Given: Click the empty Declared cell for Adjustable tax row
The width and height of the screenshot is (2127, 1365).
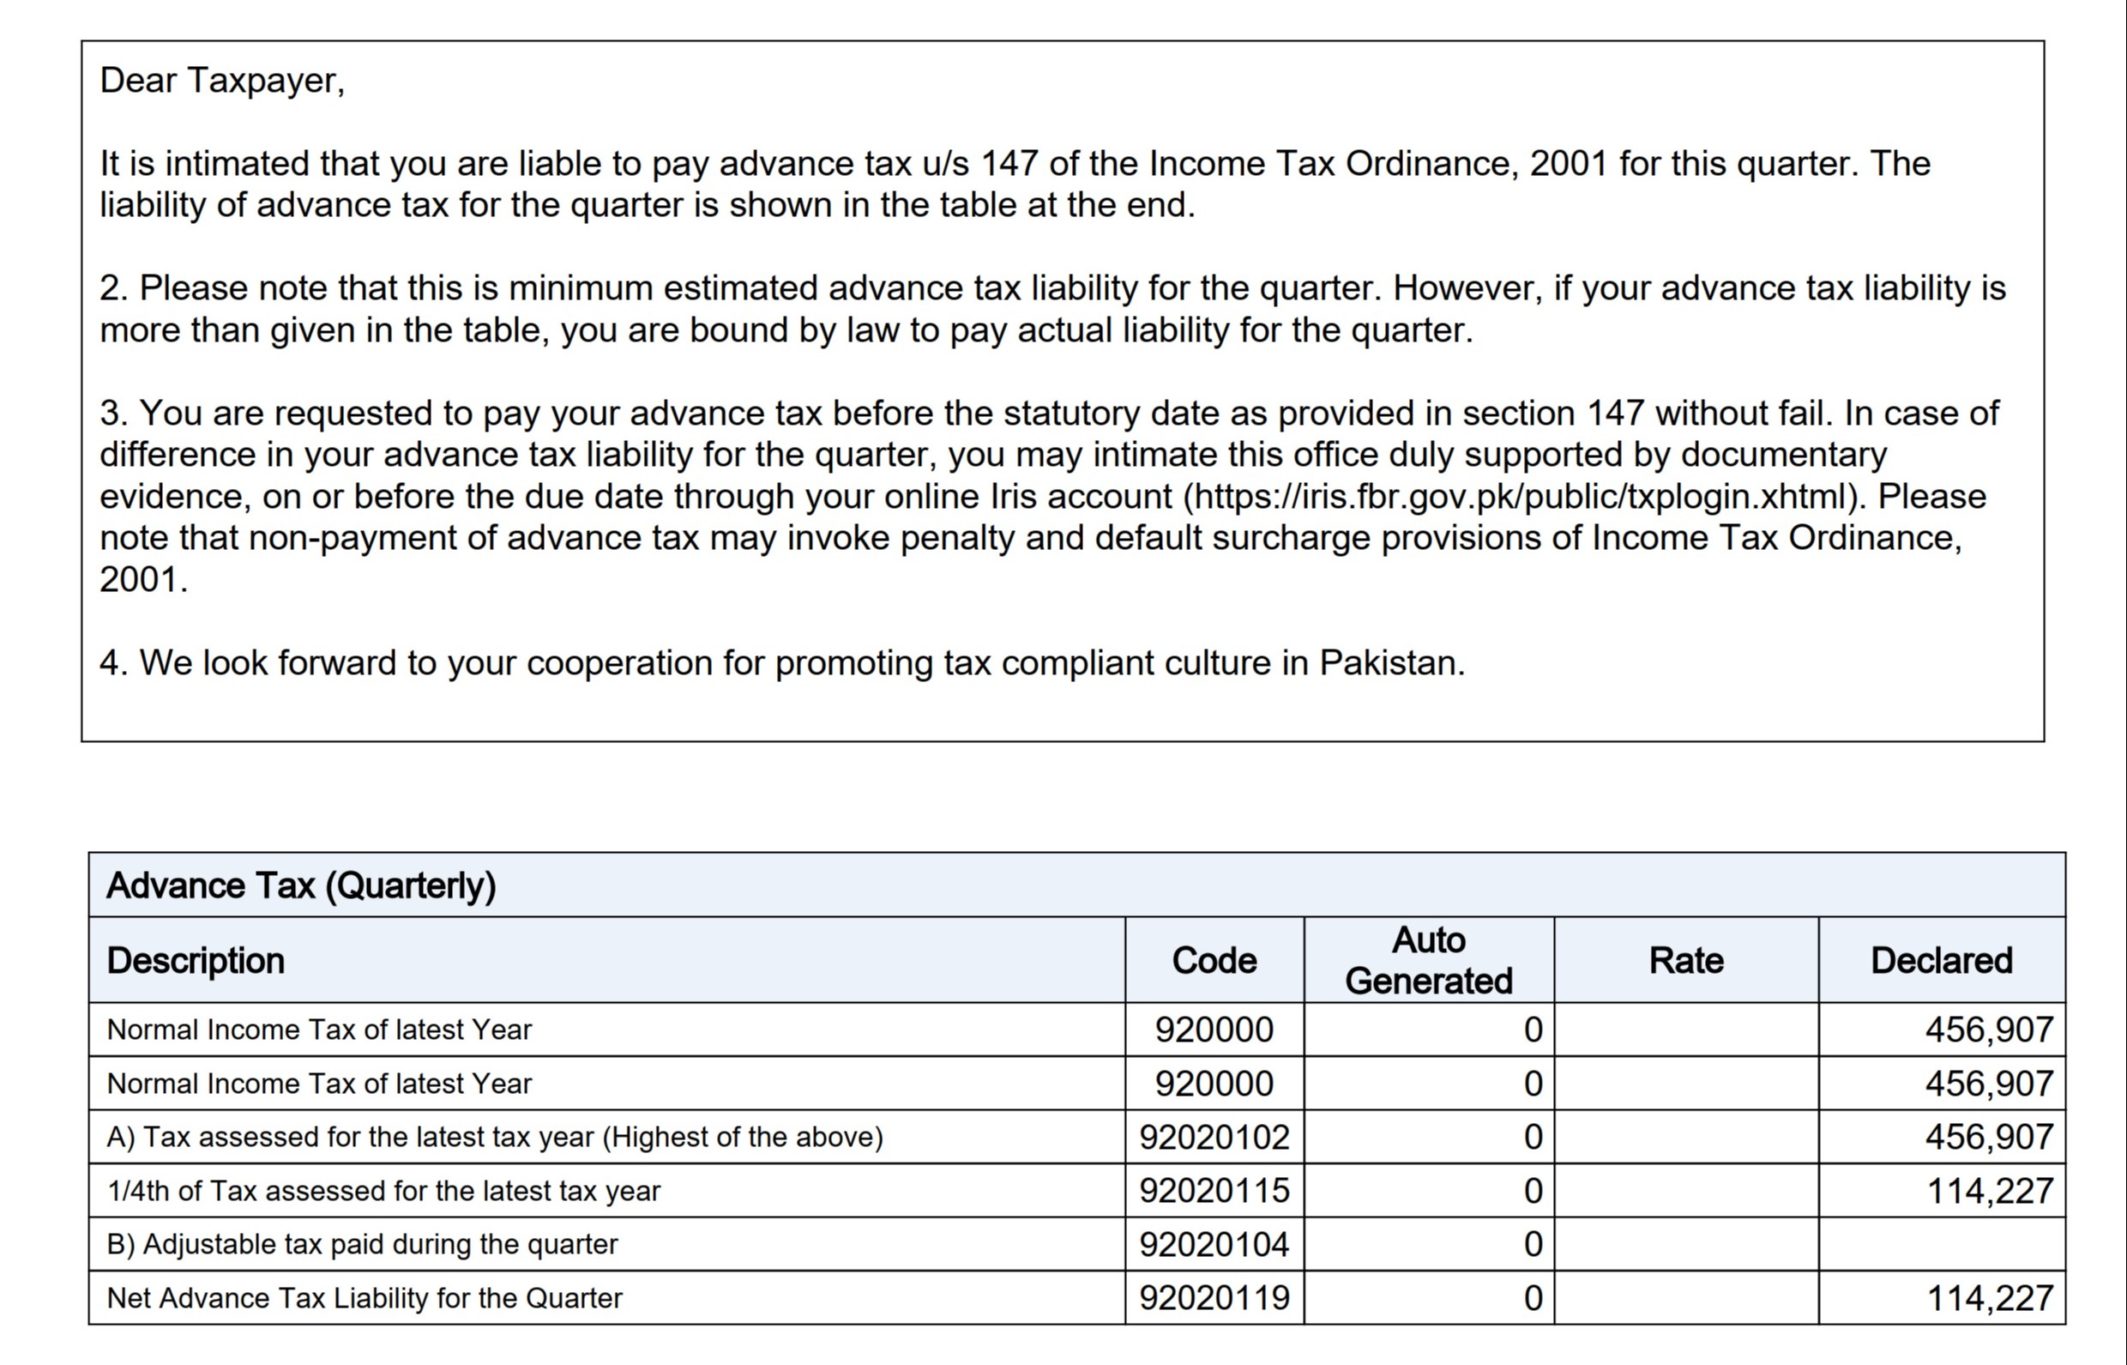Looking at the screenshot, I should click(x=1941, y=1244).
